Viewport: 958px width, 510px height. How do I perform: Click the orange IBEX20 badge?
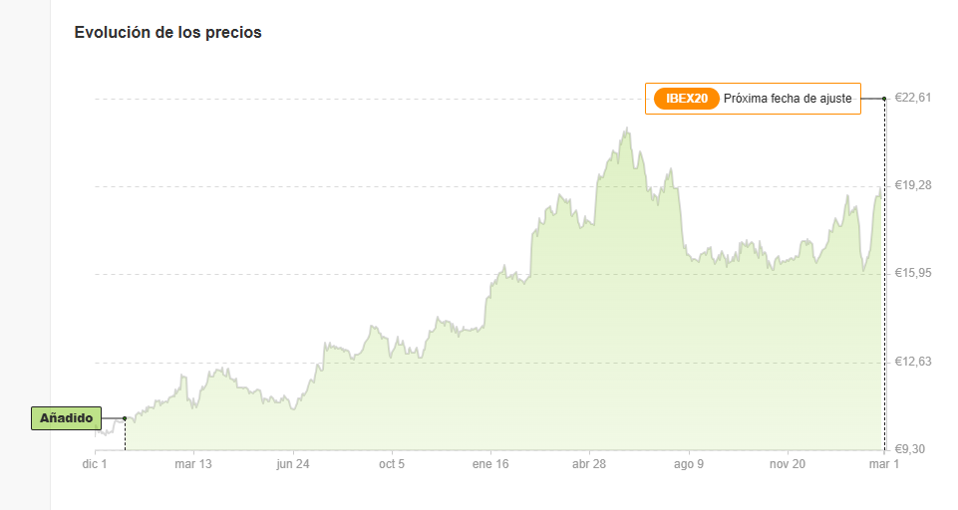point(686,99)
